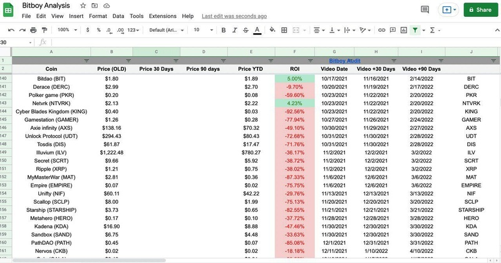Image resolution: width=501 pixels, height=263 pixels.
Task: Open the more number formats 123 dropdown
Action: pos(133,30)
